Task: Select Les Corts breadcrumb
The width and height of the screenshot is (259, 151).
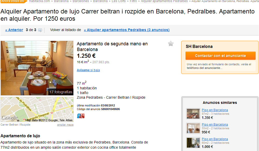Action: click(x=119, y=1)
